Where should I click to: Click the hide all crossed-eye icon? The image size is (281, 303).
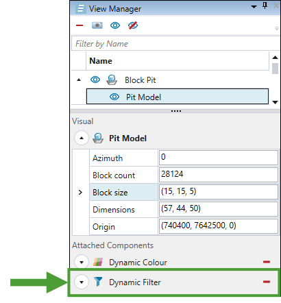click(x=133, y=25)
